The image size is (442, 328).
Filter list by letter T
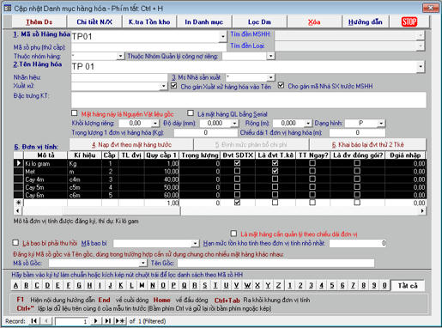click(215, 285)
